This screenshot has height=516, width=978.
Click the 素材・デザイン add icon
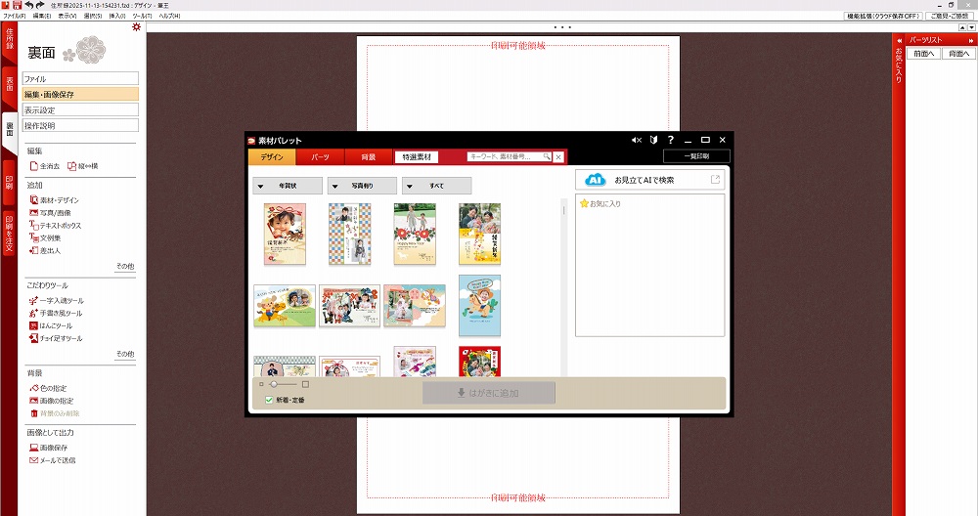coord(33,200)
